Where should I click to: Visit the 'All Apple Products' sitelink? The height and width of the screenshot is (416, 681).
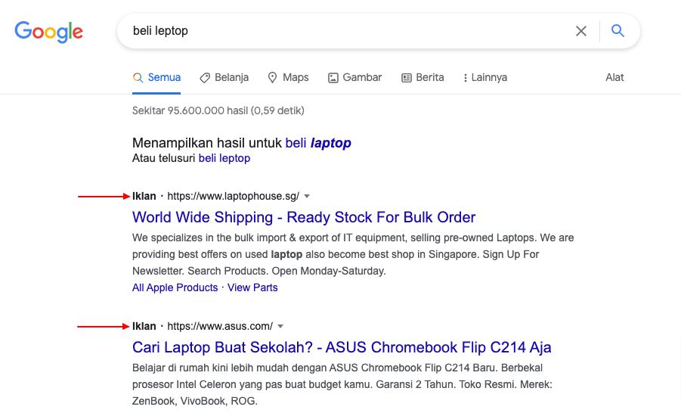point(175,288)
